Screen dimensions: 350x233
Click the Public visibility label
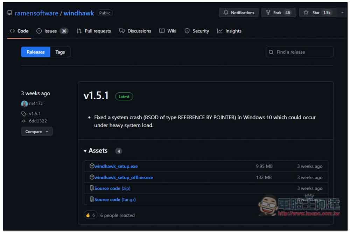(x=105, y=13)
